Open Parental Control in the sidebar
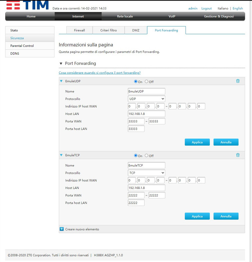 [x=30, y=46]
